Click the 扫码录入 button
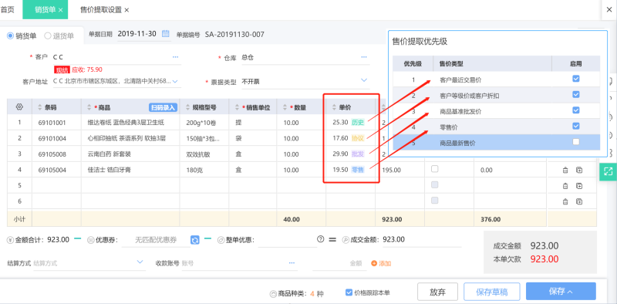The image size is (617, 304). pos(163,107)
